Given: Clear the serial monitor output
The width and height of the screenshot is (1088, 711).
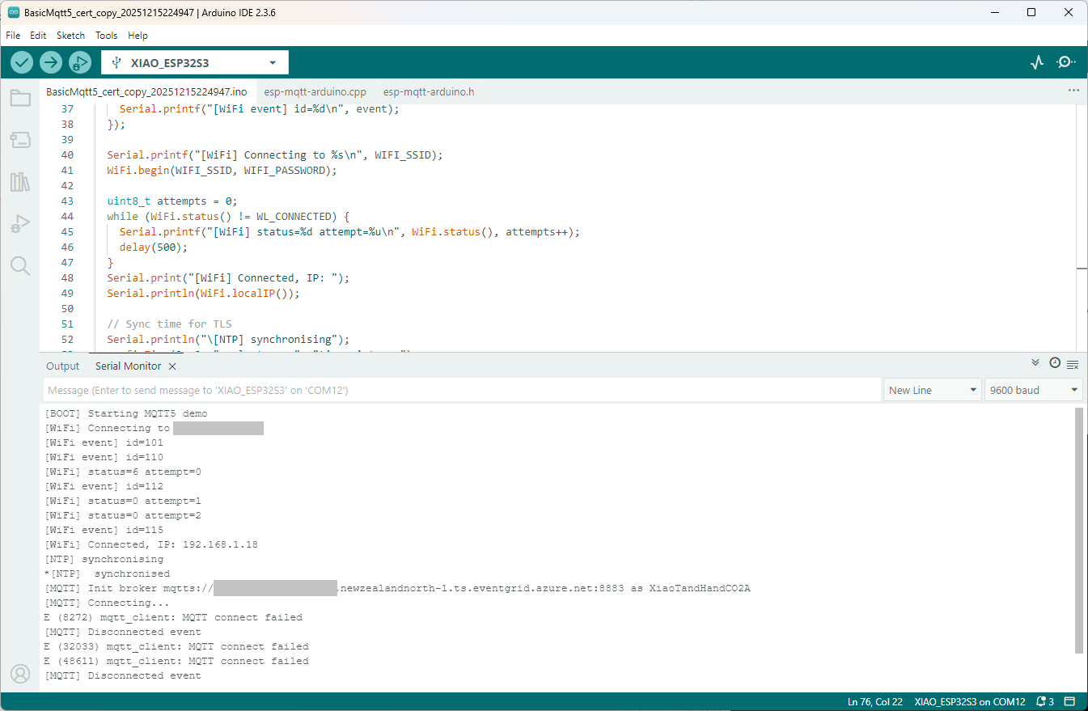Looking at the screenshot, I should point(1073,364).
